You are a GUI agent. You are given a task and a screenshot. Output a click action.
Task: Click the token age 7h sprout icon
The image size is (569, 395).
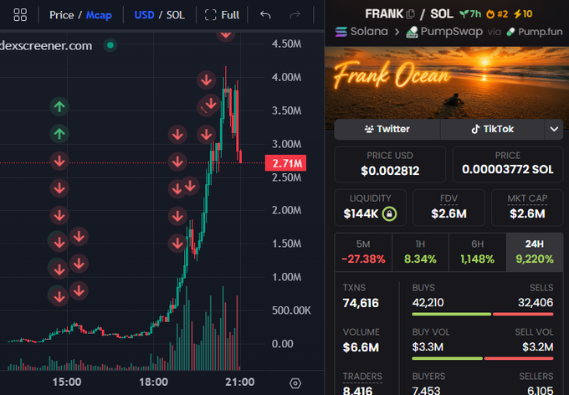pyautogui.click(x=470, y=14)
